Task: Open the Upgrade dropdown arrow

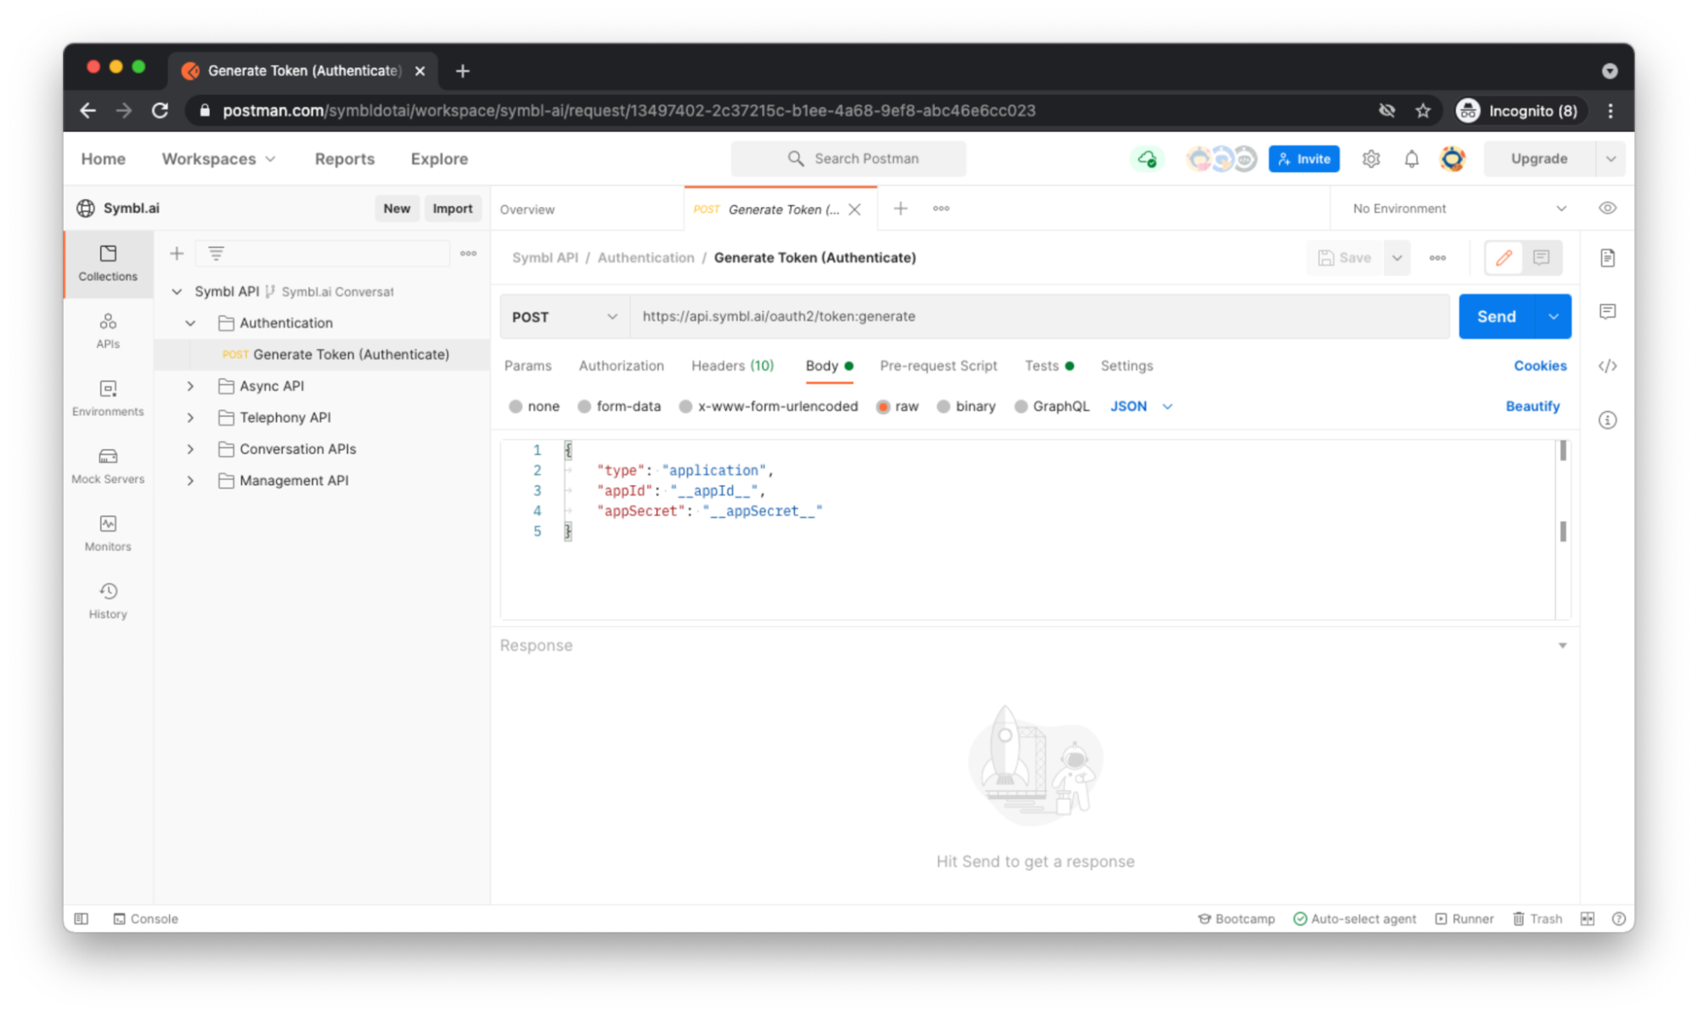Action: click(x=1610, y=159)
